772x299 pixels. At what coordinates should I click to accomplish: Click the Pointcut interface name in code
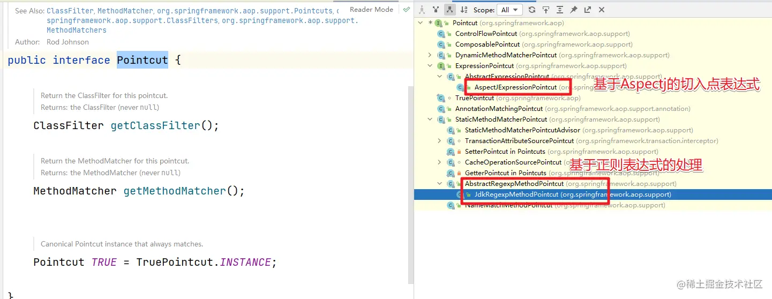pyautogui.click(x=143, y=60)
